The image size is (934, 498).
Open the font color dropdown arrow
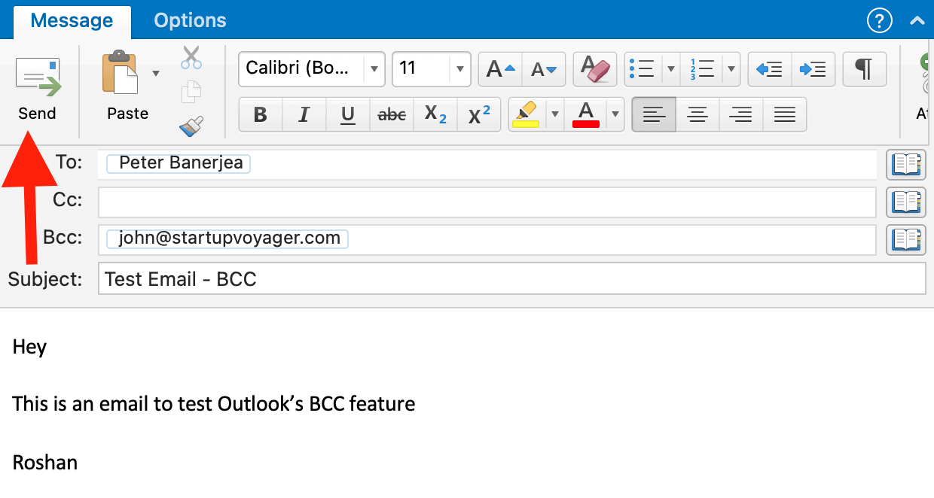coord(615,114)
